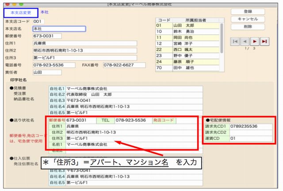Click the 請求先CD1 field

pos(249,126)
